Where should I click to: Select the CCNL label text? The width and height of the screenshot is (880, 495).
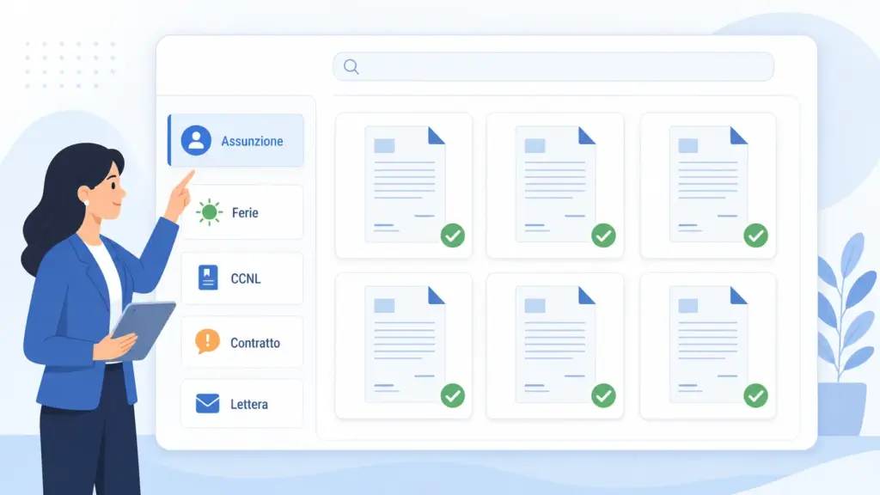pos(246,278)
